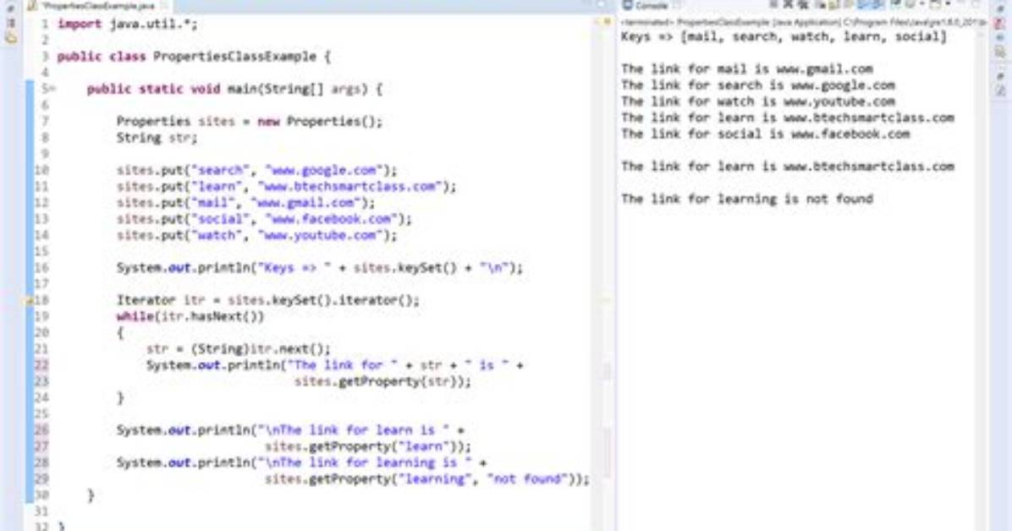Click Remove Launch X icon in Console toolbar
This screenshot has height=531, width=1012.
(x=788, y=5)
